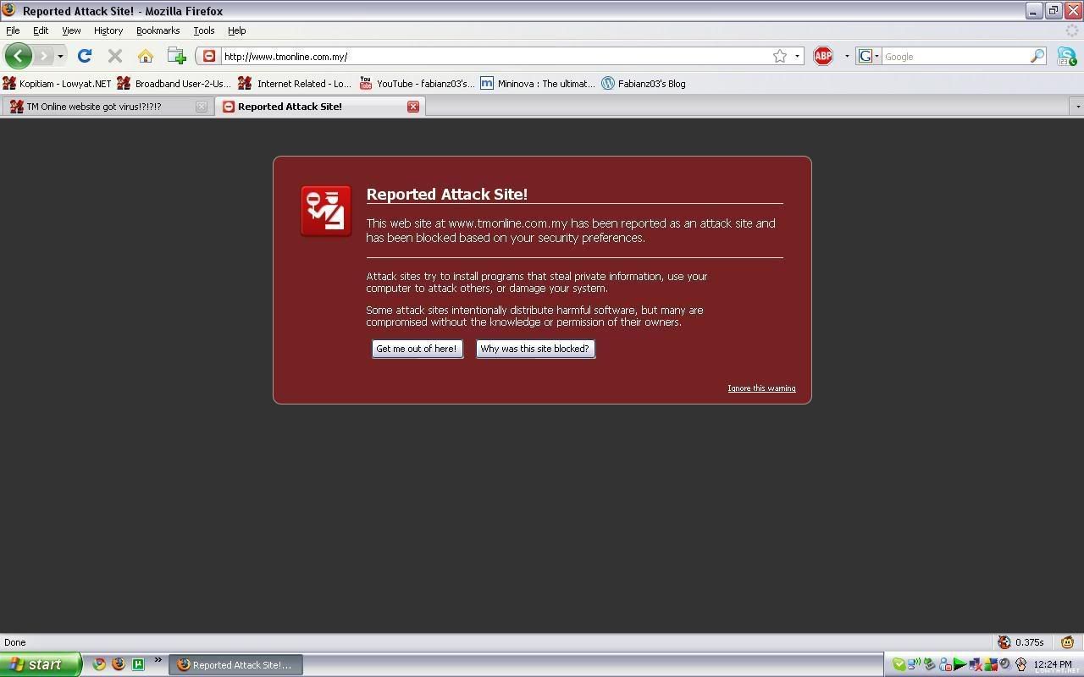1084x677 pixels.
Task: Click the red attack-site officer warning icon
Action: (326, 211)
